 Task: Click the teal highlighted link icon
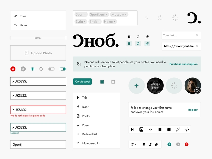tap(147, 44)
